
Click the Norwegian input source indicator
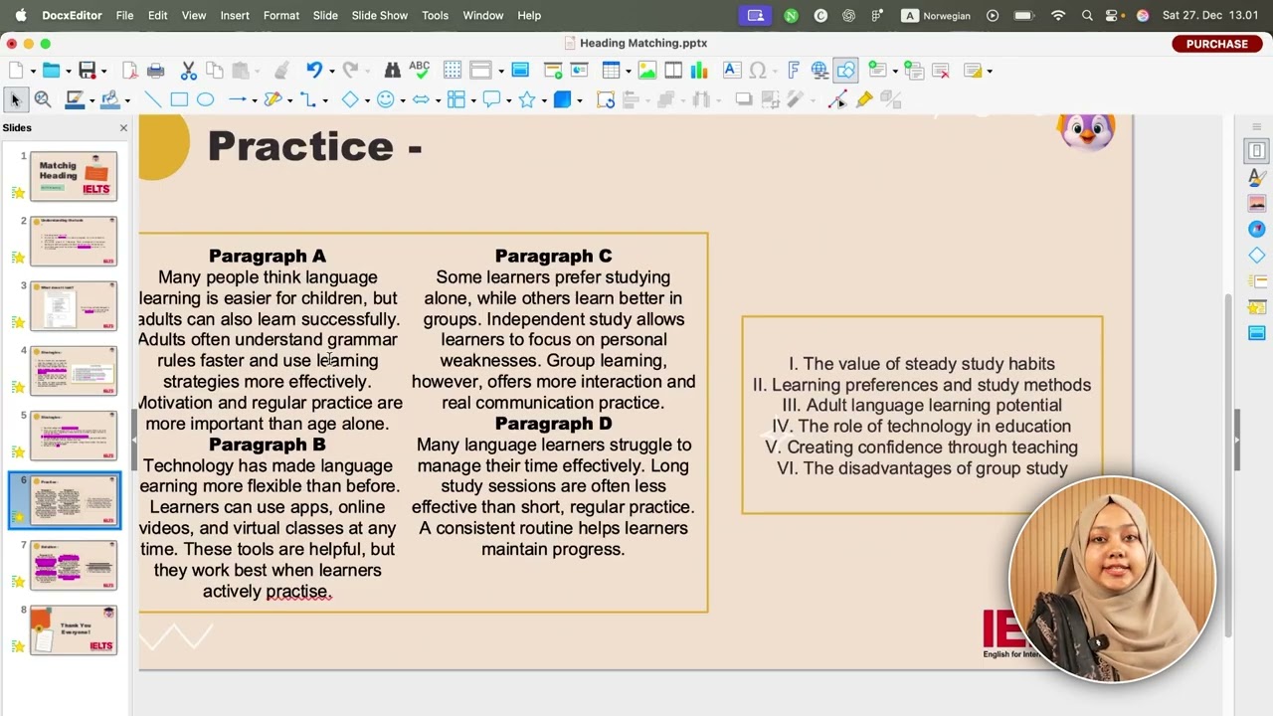tap(936, 15)
